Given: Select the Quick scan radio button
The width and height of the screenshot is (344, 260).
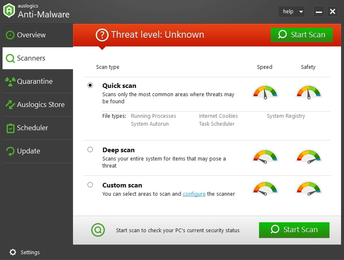Looking at the screenshot, I should click(x=90, y=85).
